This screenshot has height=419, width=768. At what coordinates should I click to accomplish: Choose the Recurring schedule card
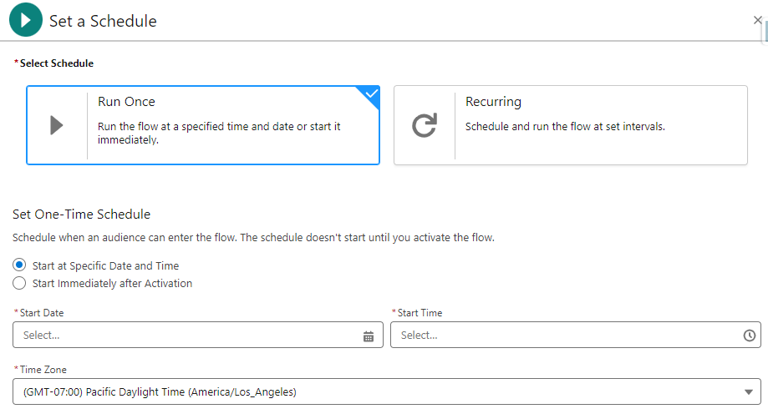pyautogui.click(x=571, y=125)
